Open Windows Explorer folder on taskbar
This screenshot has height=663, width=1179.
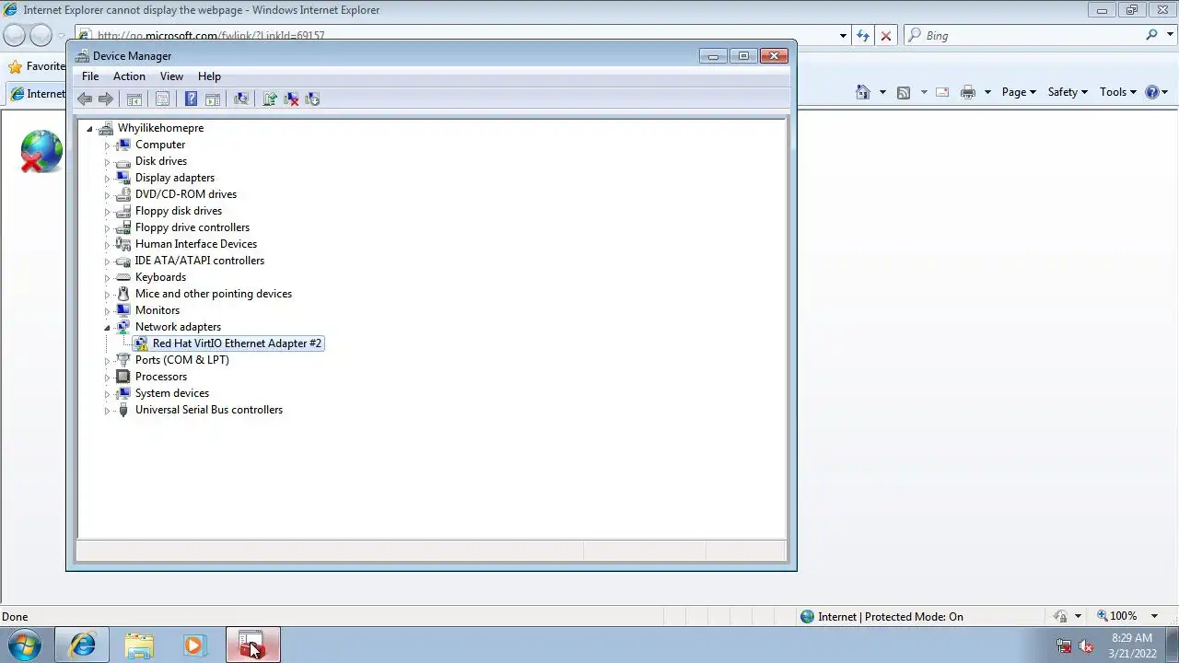click(139, 646)
